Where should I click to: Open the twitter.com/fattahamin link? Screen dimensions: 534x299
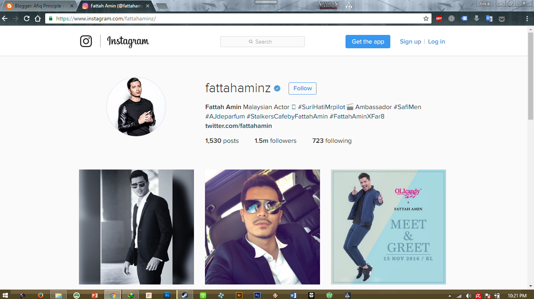(x=238, y=126)
